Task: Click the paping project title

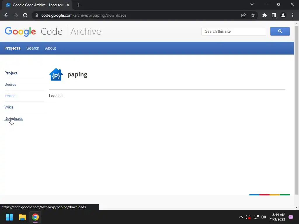Action: (77, 74)
